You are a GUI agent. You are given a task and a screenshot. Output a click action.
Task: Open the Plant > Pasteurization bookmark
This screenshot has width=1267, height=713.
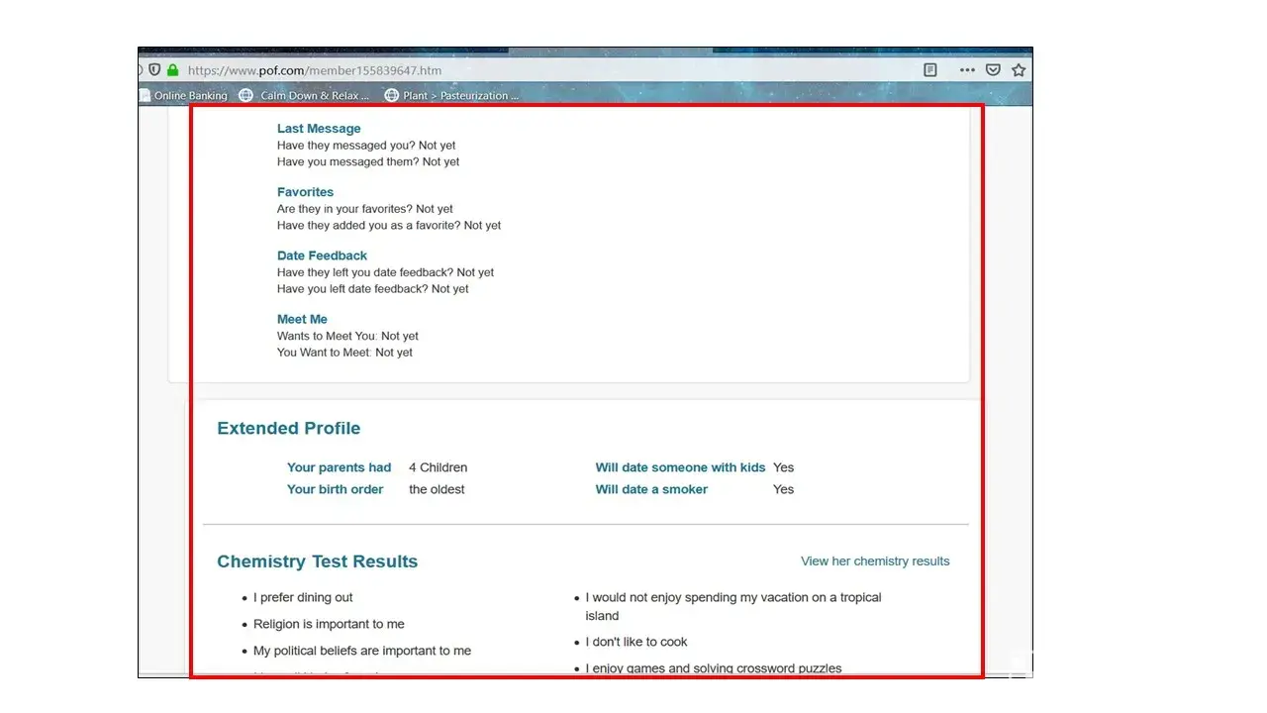tap(450, 96)
